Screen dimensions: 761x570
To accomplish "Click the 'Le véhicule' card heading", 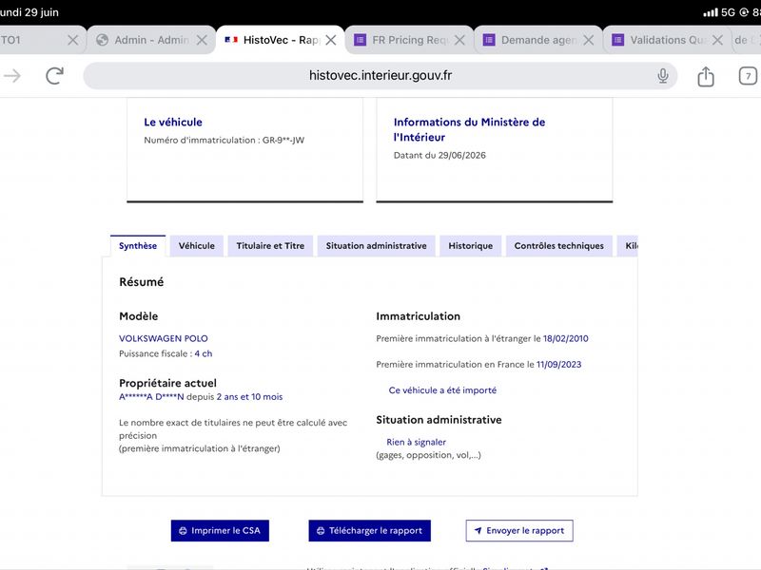I will coord(173,123).
